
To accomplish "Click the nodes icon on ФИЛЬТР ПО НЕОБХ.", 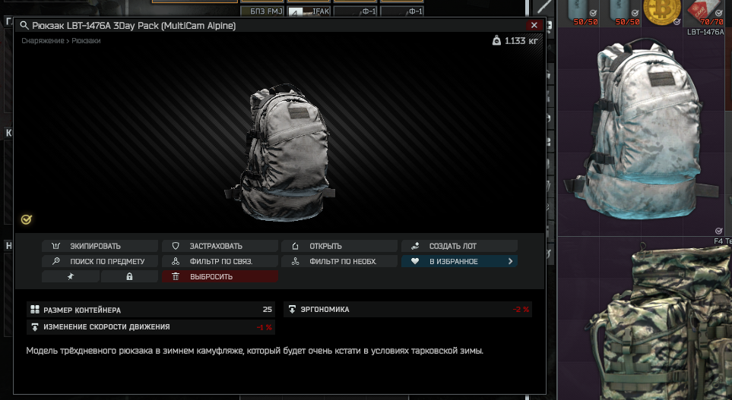I will [x=295, y=261].
